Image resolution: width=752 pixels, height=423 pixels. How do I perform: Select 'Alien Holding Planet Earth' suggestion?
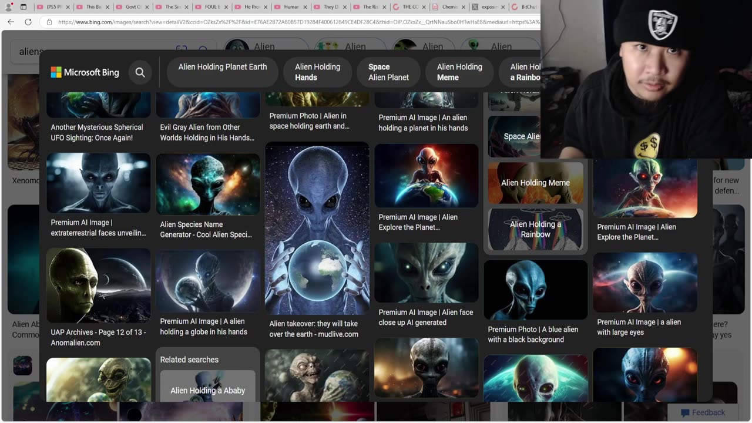[x=222, y=72]
